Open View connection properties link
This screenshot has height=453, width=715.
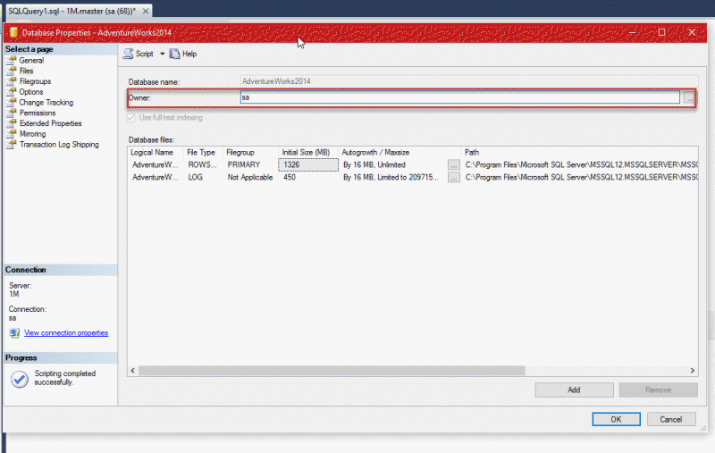point(66,333)
